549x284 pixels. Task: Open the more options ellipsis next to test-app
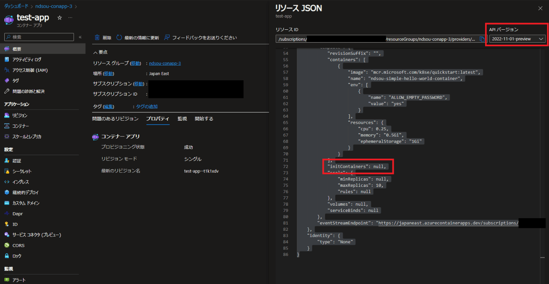[x=70, y=18]
